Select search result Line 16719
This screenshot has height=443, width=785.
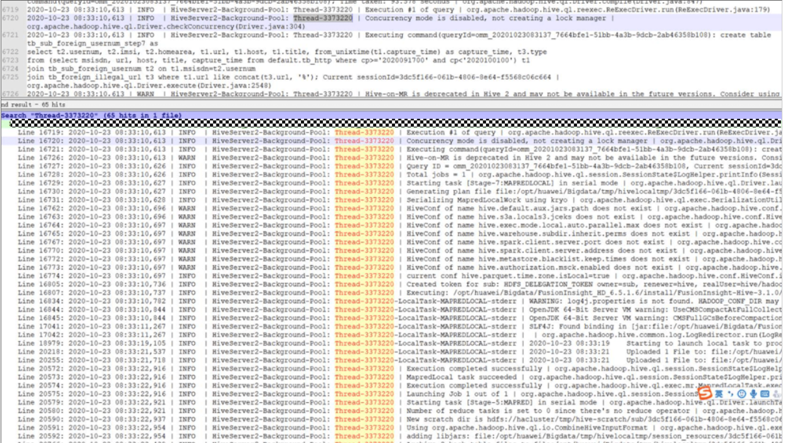[x=392, y=132]
